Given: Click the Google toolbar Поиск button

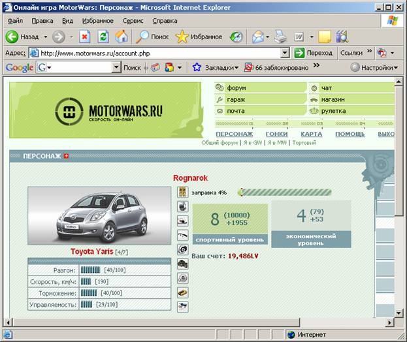Looking at the screenshot, I should (132, 68).
